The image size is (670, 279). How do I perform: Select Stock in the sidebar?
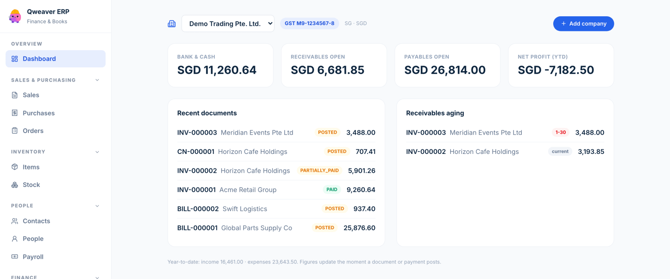click(x=55, y=184)
